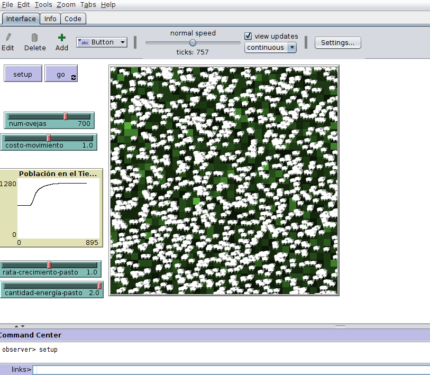This screenshot has width=430, height=375.
Task: Open the Button widget type dropdown
Action: (x=102, y=42)
